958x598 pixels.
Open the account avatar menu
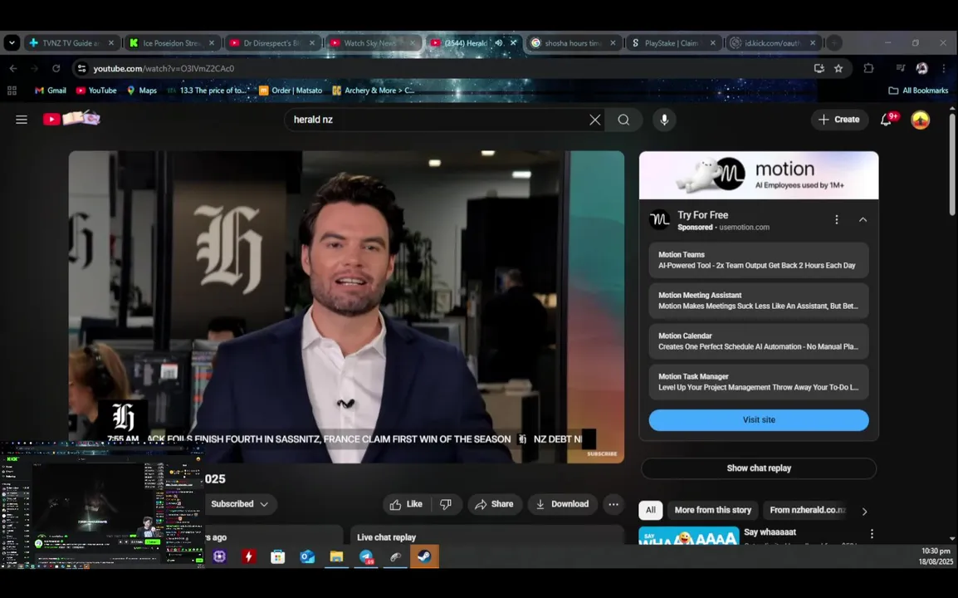pos(920,120)
